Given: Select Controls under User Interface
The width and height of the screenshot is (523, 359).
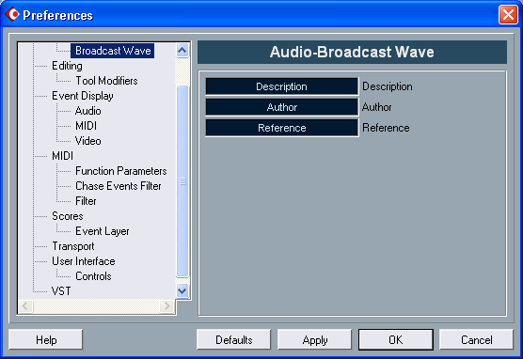Looking at the screenshot, I should pyautogui.click(x=93, y=276).
